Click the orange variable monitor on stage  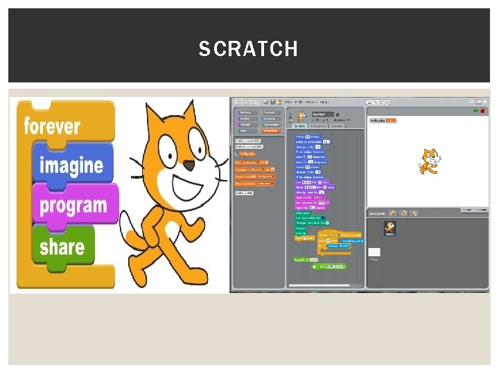(383, 121)
